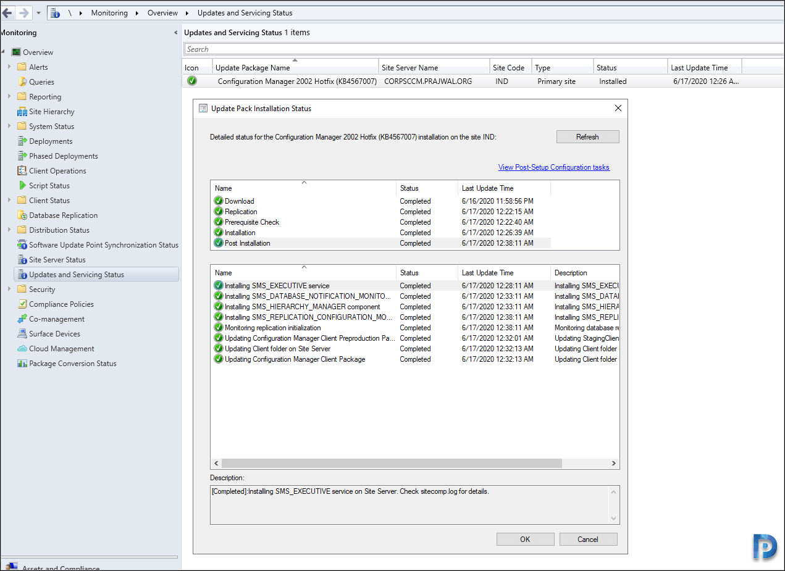The width and height of the screenshot is (785, 571).
Task: Click the Back navigation arrow
Action: (7, 12)
